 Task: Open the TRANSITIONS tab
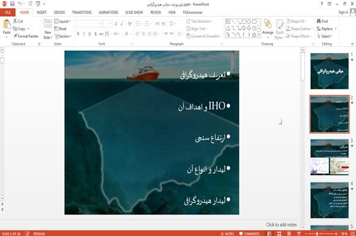[81, 12]
